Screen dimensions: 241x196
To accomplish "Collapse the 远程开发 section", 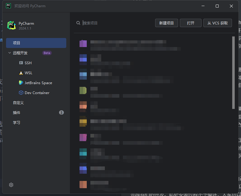I will 10,53.
